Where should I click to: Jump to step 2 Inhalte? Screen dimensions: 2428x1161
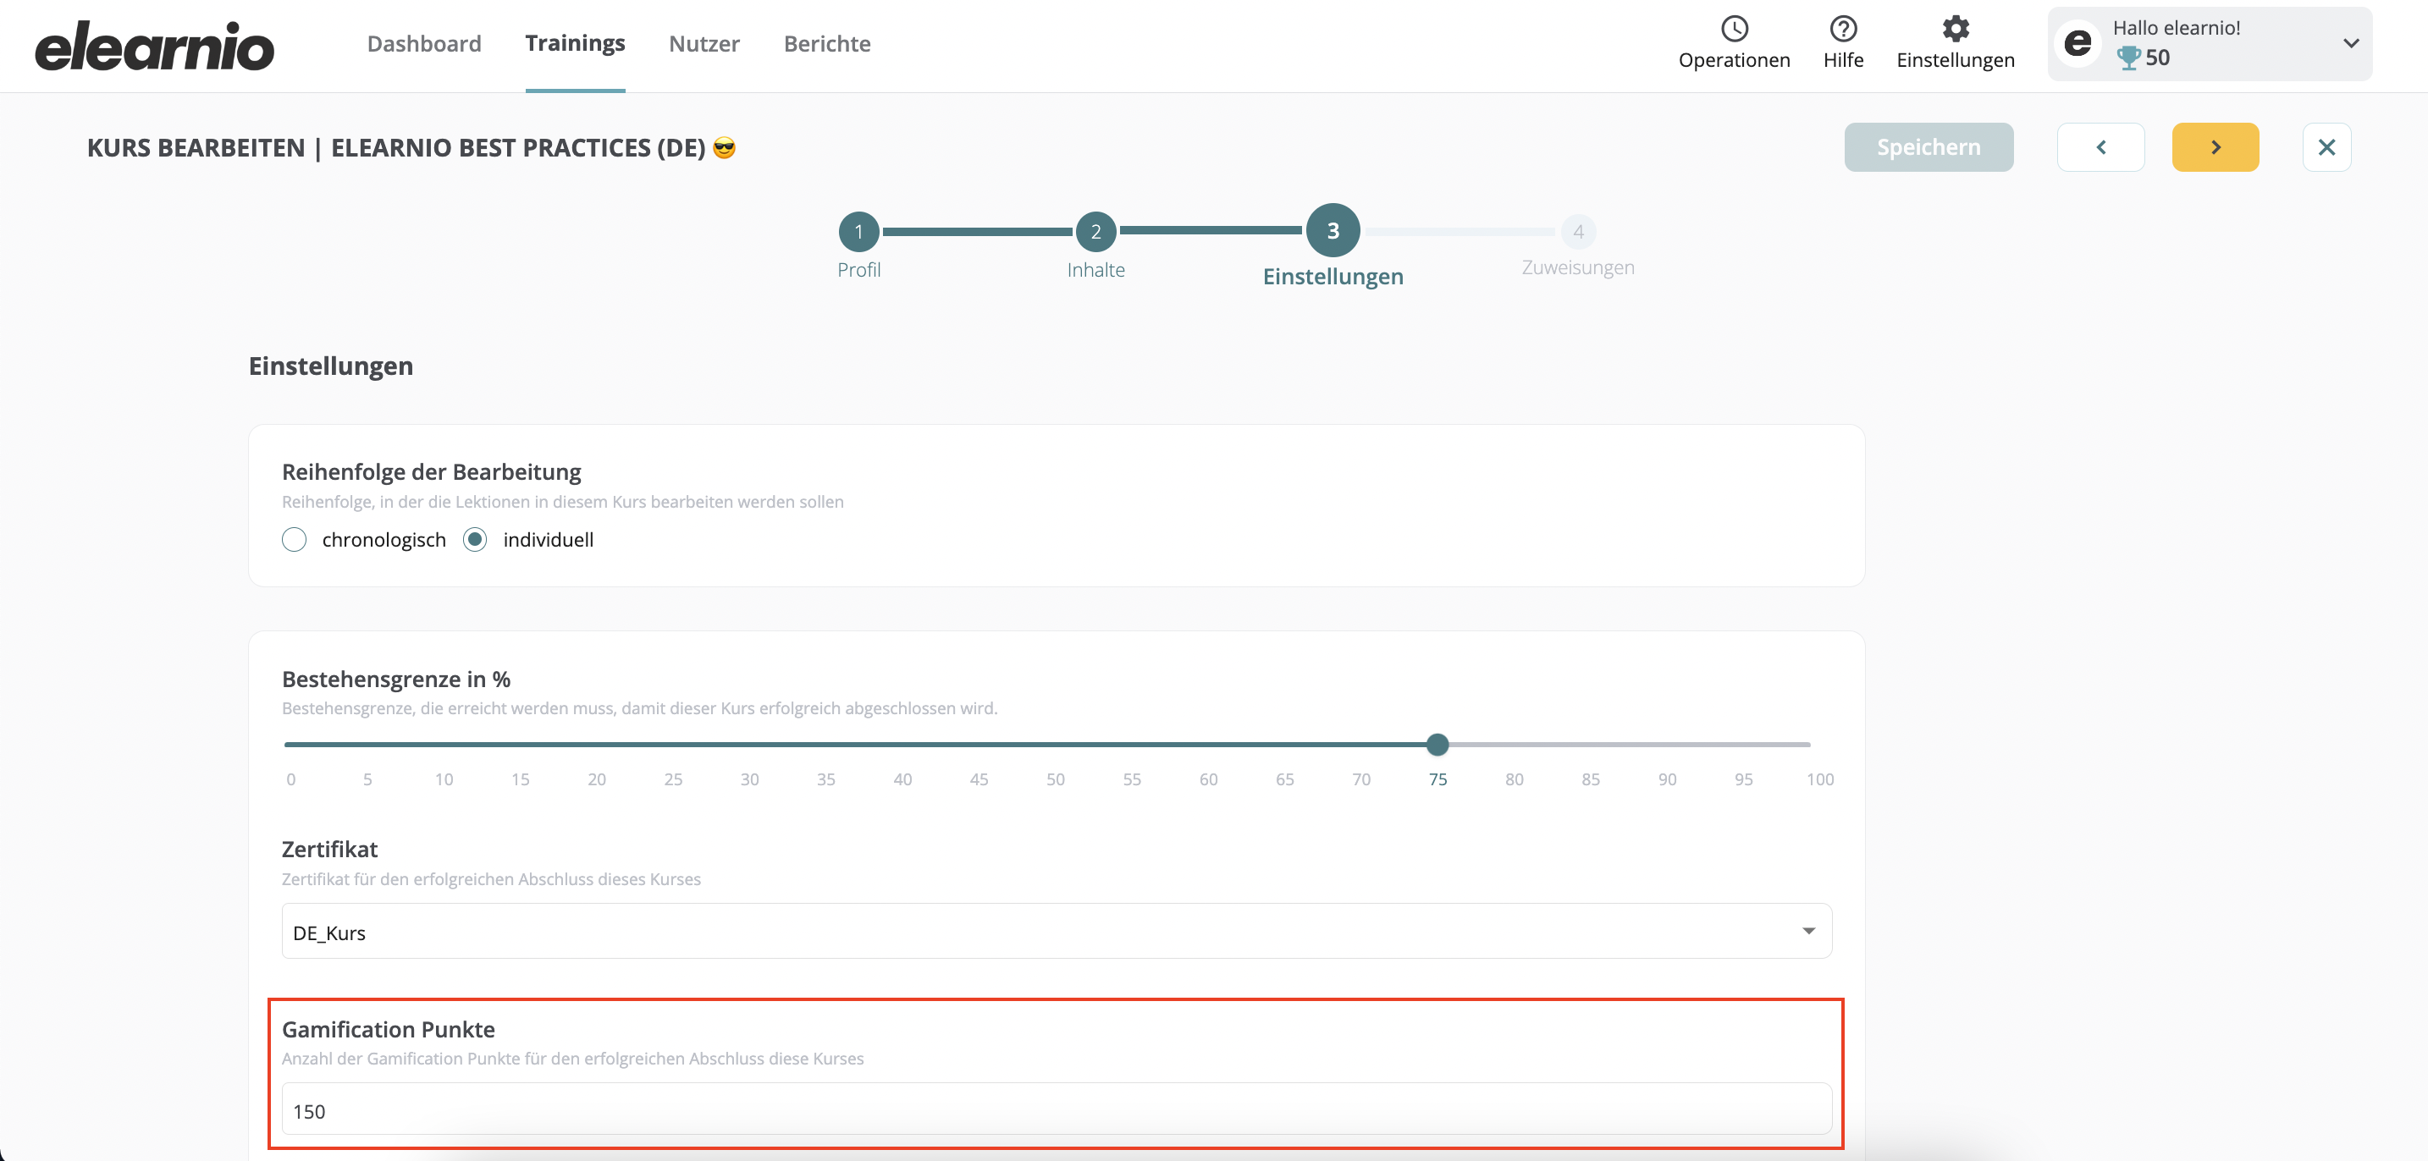(1096, 232)
